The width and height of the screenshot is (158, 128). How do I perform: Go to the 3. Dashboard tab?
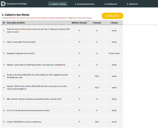point(111,4)
